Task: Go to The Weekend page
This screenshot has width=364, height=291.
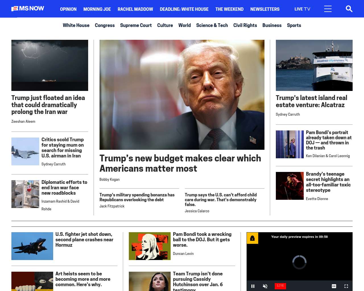Action: pos(229,9)
